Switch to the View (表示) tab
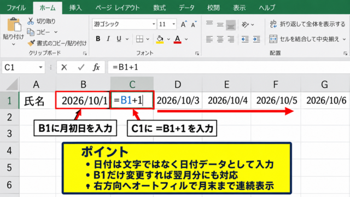 [x=240, y=8]
